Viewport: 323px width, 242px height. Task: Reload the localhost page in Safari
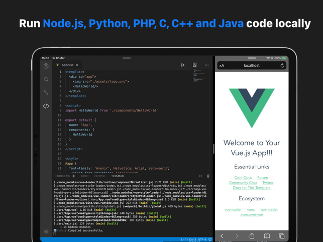pyautogui.click(x=282, y=66)
